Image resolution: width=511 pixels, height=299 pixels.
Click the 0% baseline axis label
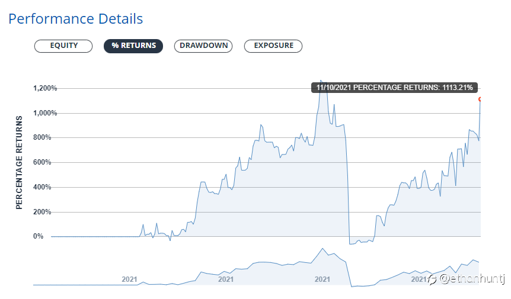click(38, 236)
